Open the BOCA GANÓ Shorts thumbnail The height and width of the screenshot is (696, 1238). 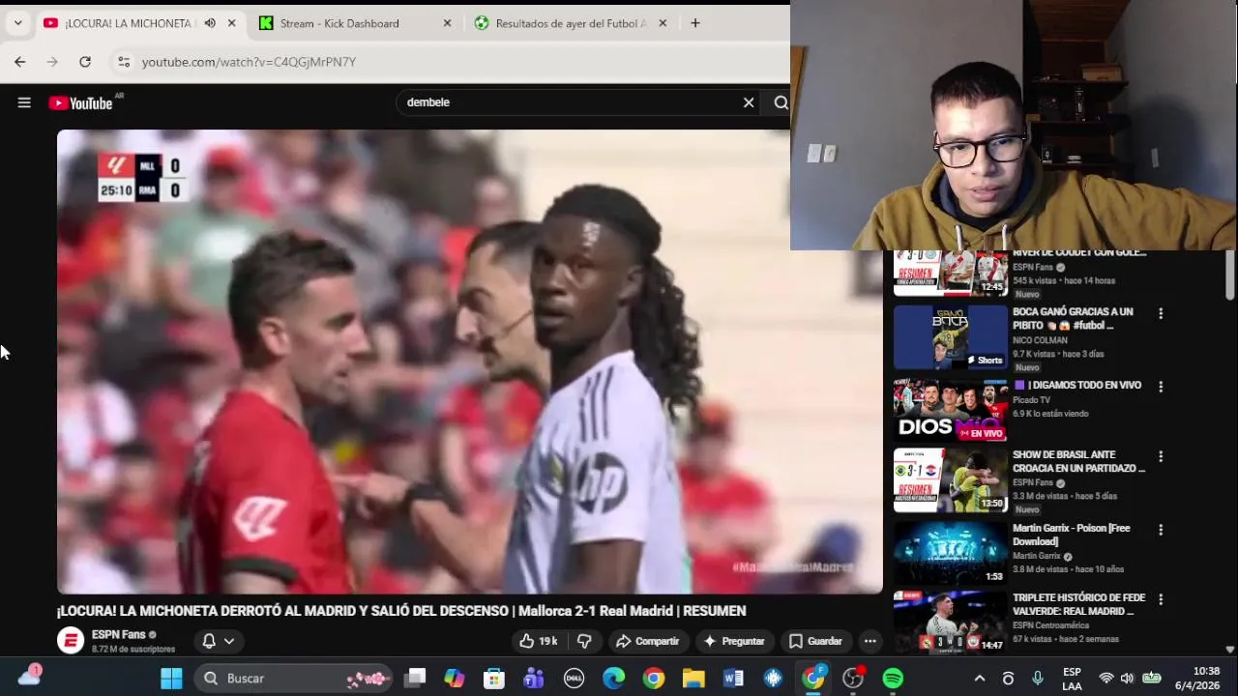point(951,337)
